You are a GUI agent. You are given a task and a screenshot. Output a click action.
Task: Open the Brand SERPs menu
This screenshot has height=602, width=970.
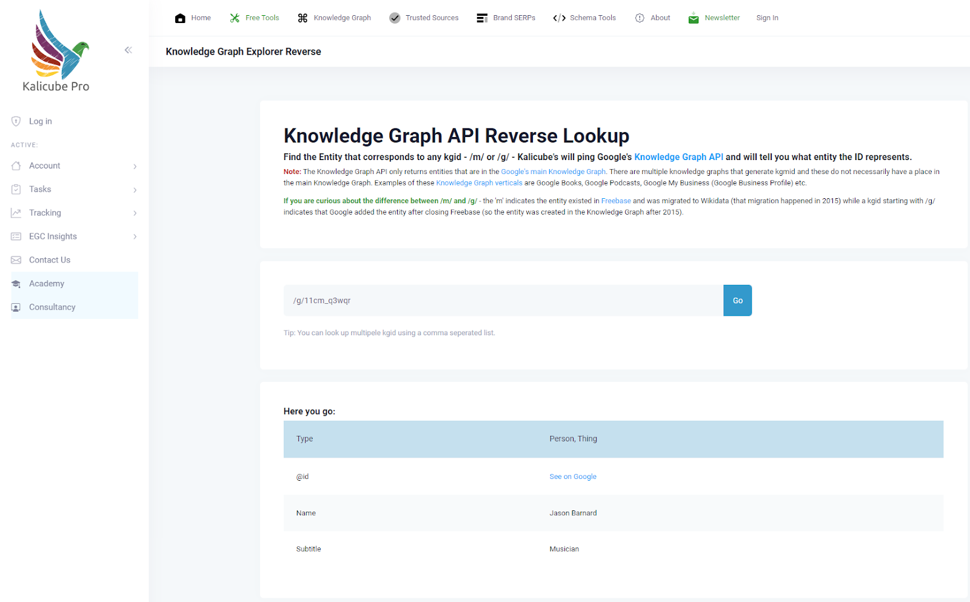(x=514, y=18)
